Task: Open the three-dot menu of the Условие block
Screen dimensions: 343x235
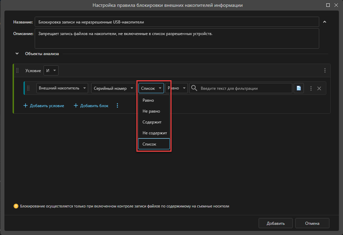Action: coord(325,70)
